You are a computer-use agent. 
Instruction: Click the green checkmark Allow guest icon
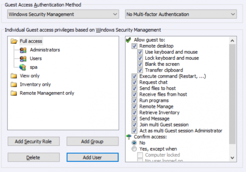click(x=128, y=40)
